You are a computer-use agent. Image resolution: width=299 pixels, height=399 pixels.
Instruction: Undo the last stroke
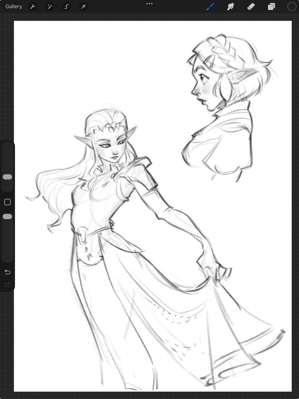coord(7,272)
